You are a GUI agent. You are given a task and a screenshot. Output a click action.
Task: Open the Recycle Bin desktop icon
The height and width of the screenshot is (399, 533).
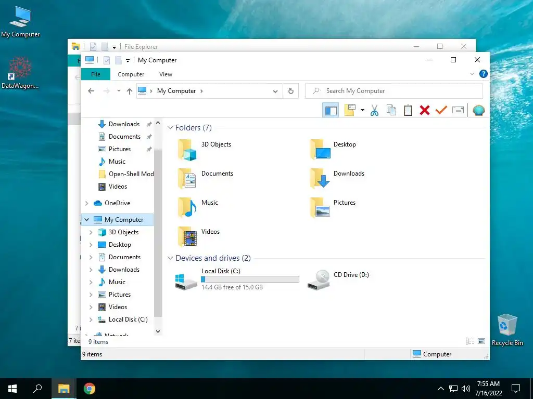[x=507, y=330]
